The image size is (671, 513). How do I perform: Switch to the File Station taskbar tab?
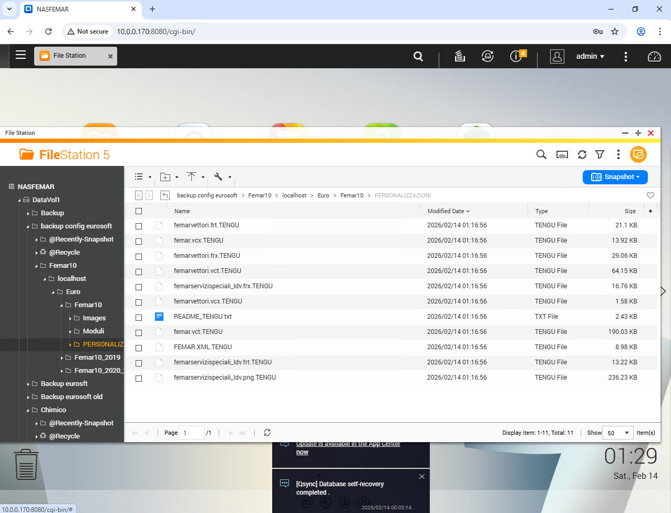tap(76, 56)
